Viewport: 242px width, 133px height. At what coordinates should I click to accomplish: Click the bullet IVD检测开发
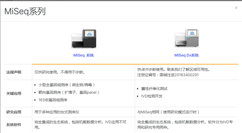click(x=152, y=96)
